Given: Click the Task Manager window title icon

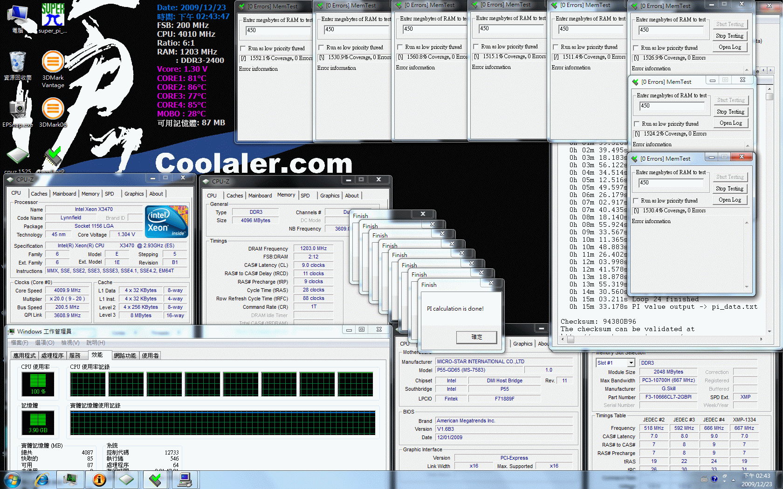Looking at the screenshot, I should 11,331.
